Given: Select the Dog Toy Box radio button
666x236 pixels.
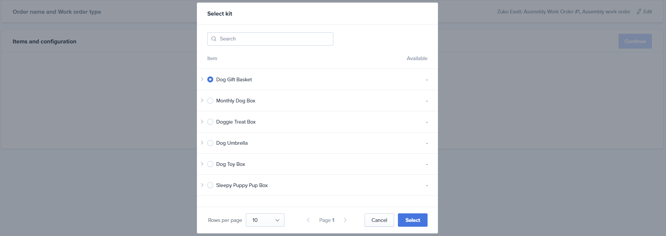Looking at the screenshot, I should [x=210, y=164].
